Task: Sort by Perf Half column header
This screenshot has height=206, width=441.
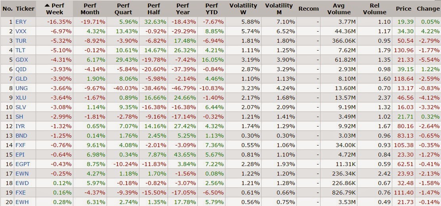Action: point(154,9)
